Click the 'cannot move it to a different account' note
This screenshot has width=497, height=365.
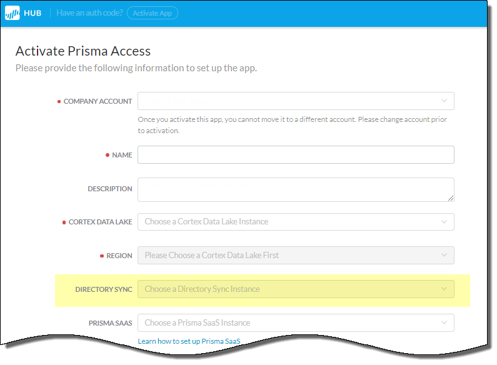[292, 125]
